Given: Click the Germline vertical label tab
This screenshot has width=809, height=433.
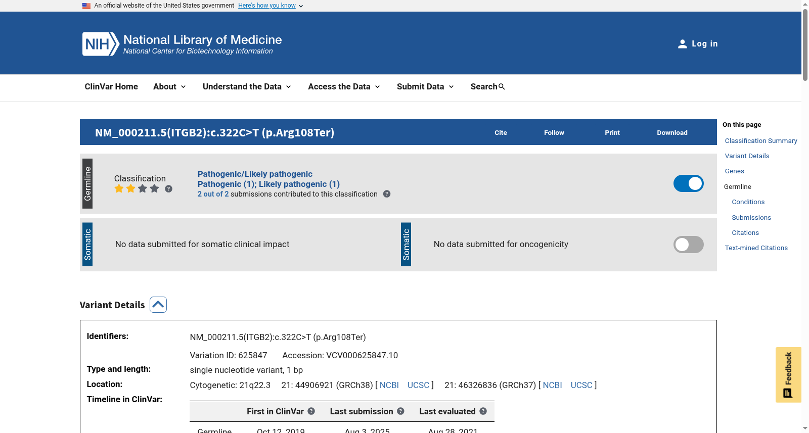Looking at the screenshot, I should pyautogui.click(x=87, y=183).
